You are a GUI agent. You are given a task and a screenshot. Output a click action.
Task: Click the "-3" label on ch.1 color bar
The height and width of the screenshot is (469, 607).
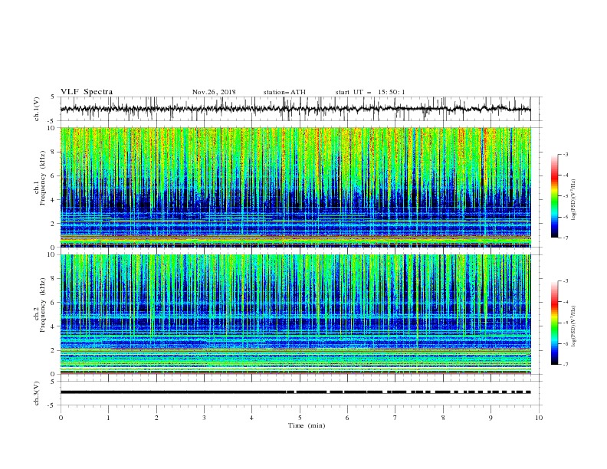(x=566, y=154)
